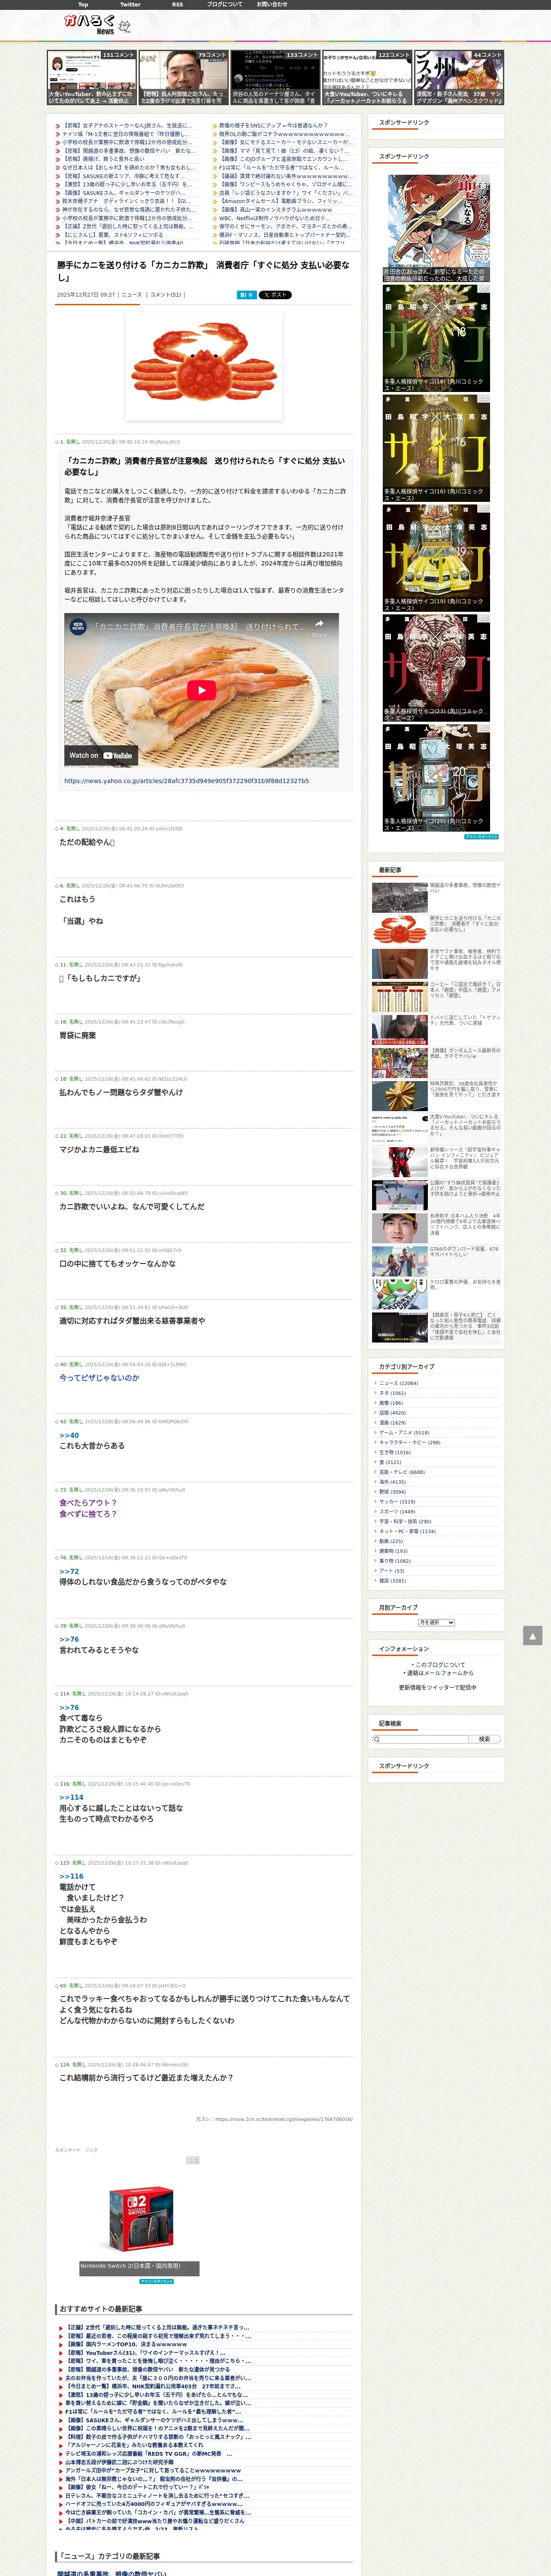Open the 動画 (225) category
Screen dimensions: 551x2576
[x=391, y=1541]
